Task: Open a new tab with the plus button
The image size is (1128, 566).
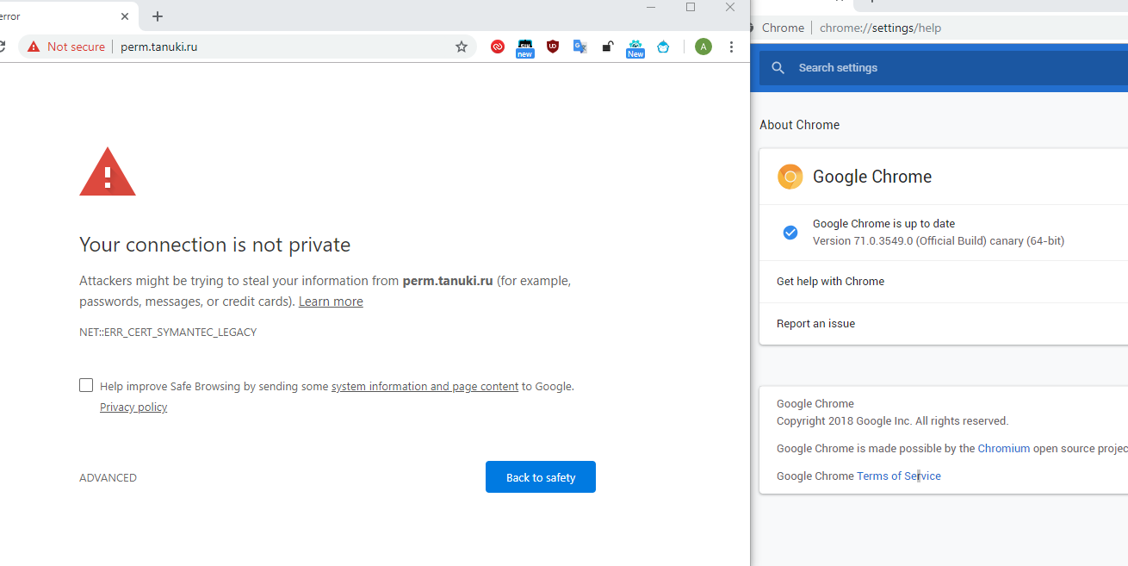Action: (x=157, y=16)
